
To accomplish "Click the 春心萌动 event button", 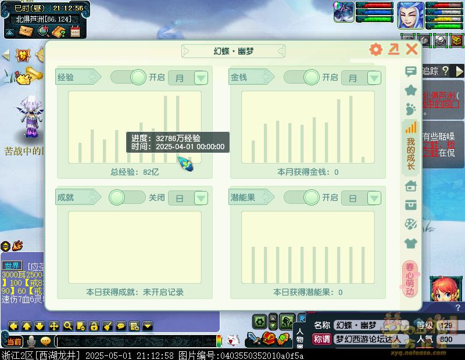I will click(410, 279).
